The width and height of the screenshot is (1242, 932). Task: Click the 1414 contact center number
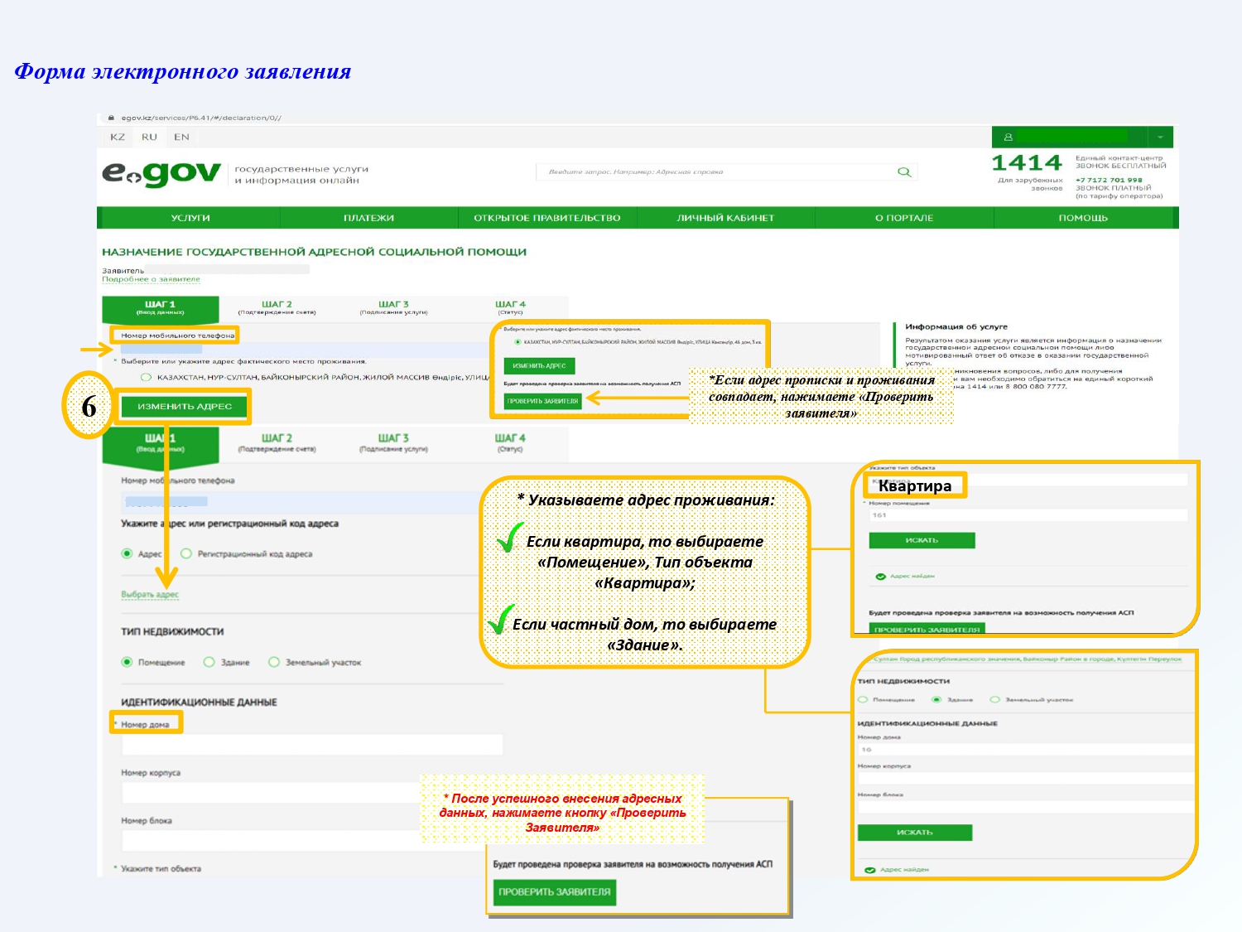click(x=1026, y=163)
